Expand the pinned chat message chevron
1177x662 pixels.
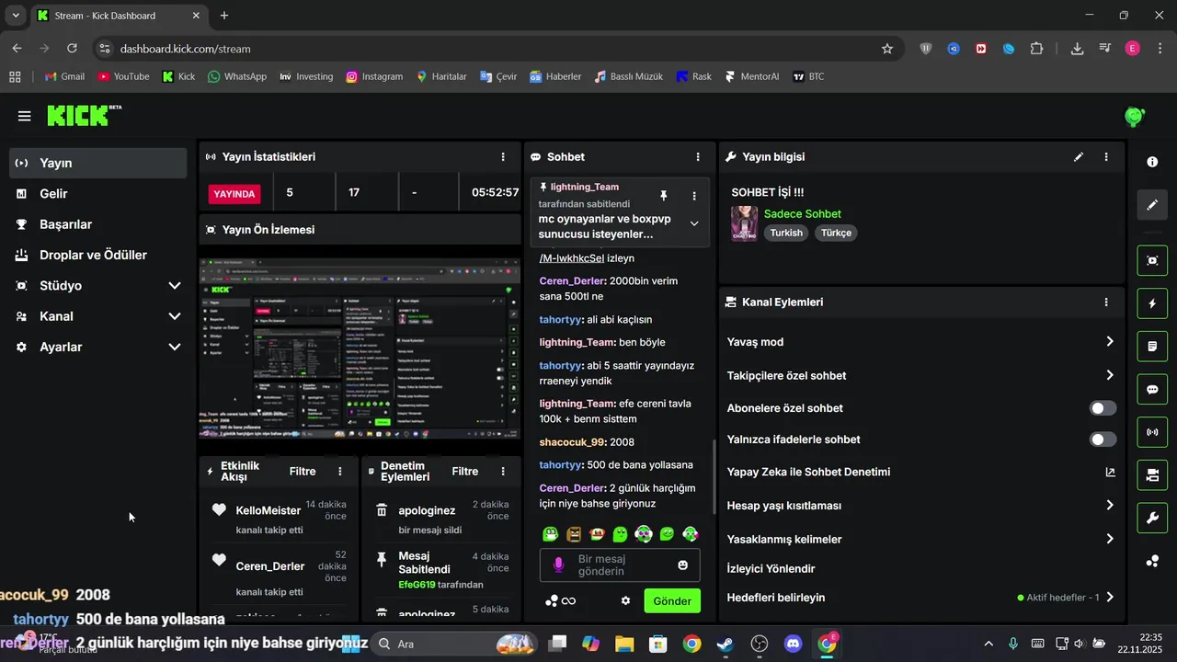click(694, 223)
